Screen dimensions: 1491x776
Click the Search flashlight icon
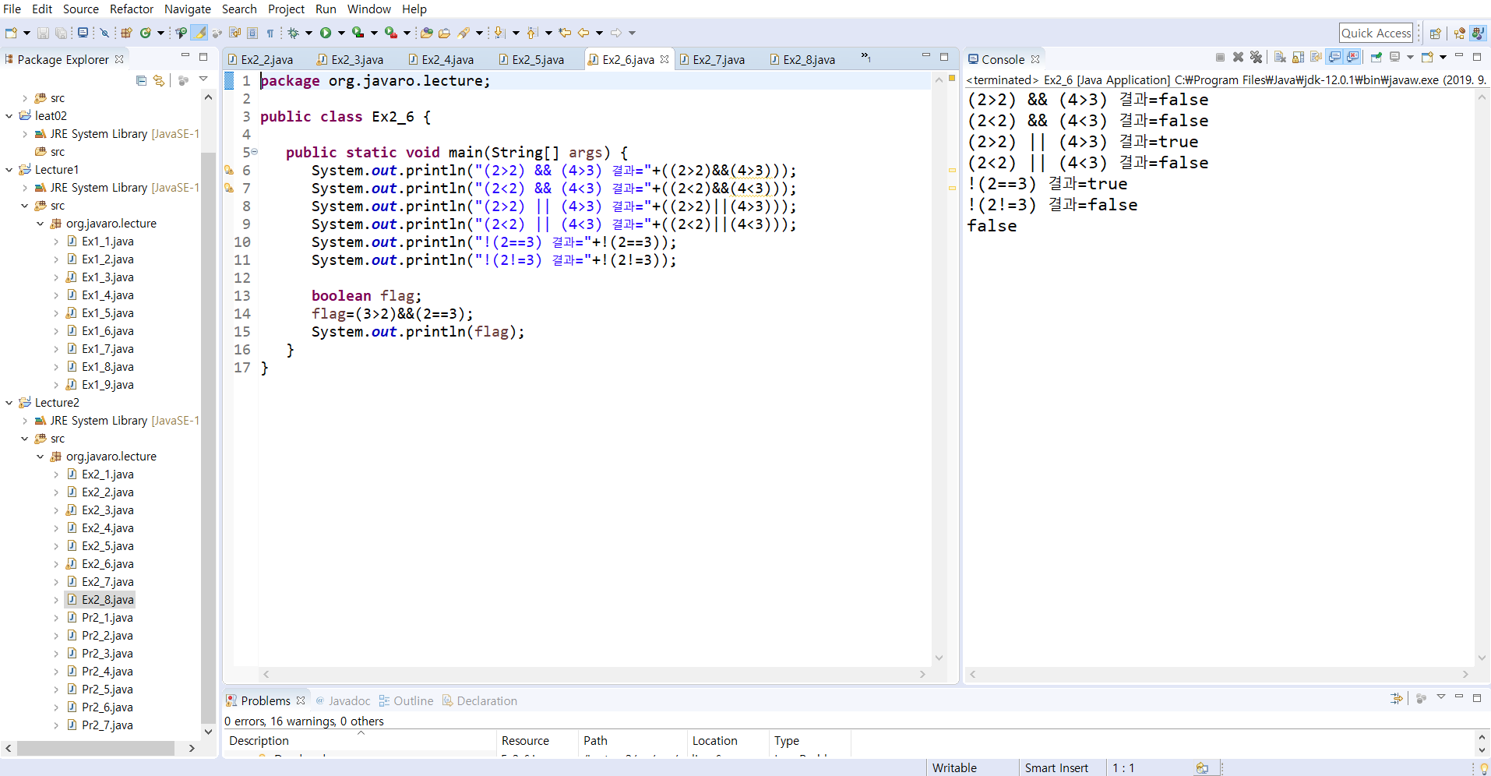point(464,33)
